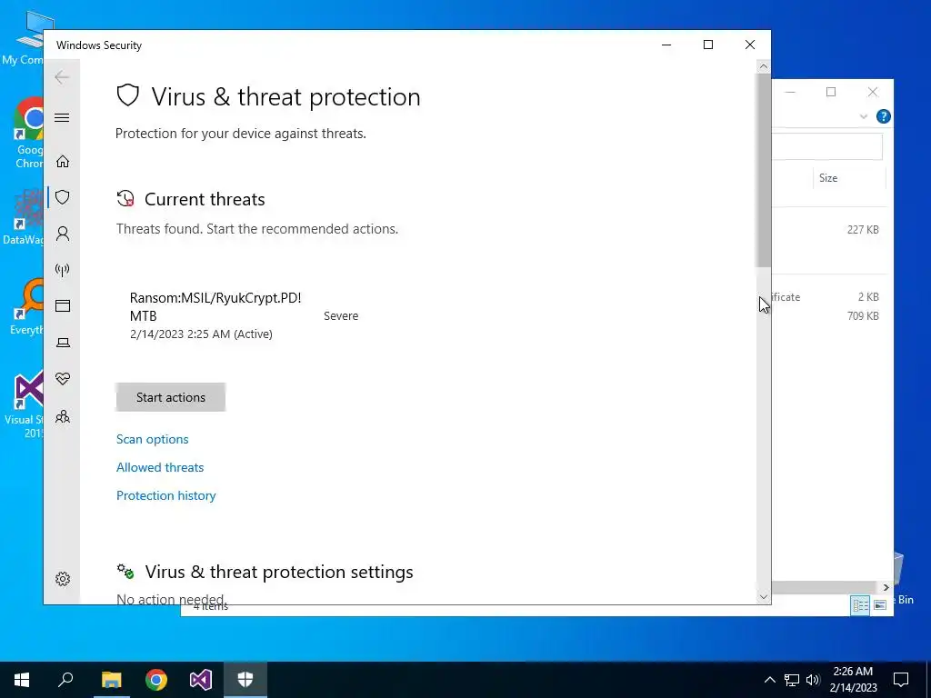Open the Allowed threats link
The width and height of the screenshot is (931, 698).
(160, 467)
